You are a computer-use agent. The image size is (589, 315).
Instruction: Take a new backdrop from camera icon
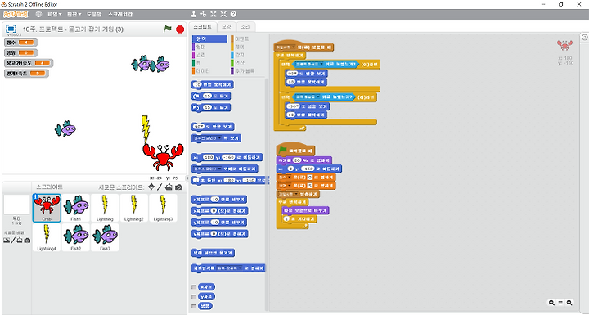[x=27, y=241]
